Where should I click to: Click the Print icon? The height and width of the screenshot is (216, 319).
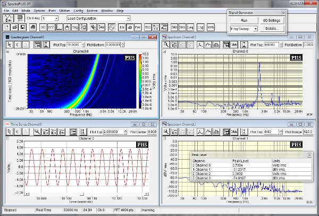[33, 27]
